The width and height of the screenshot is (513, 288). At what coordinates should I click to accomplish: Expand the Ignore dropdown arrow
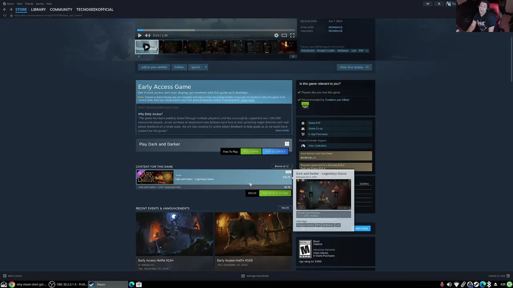[x=206, y=67]
